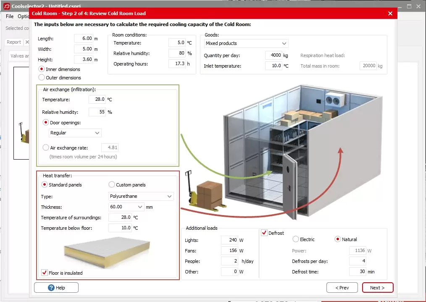Click the room Length input field

(x=83, y=39)
